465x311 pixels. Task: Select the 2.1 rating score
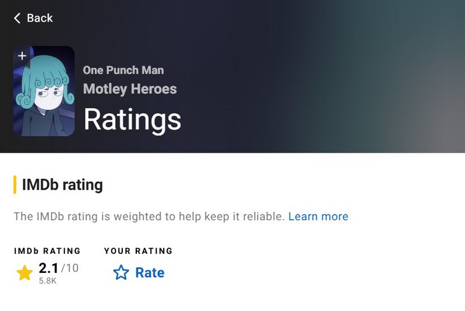(48, 268)
